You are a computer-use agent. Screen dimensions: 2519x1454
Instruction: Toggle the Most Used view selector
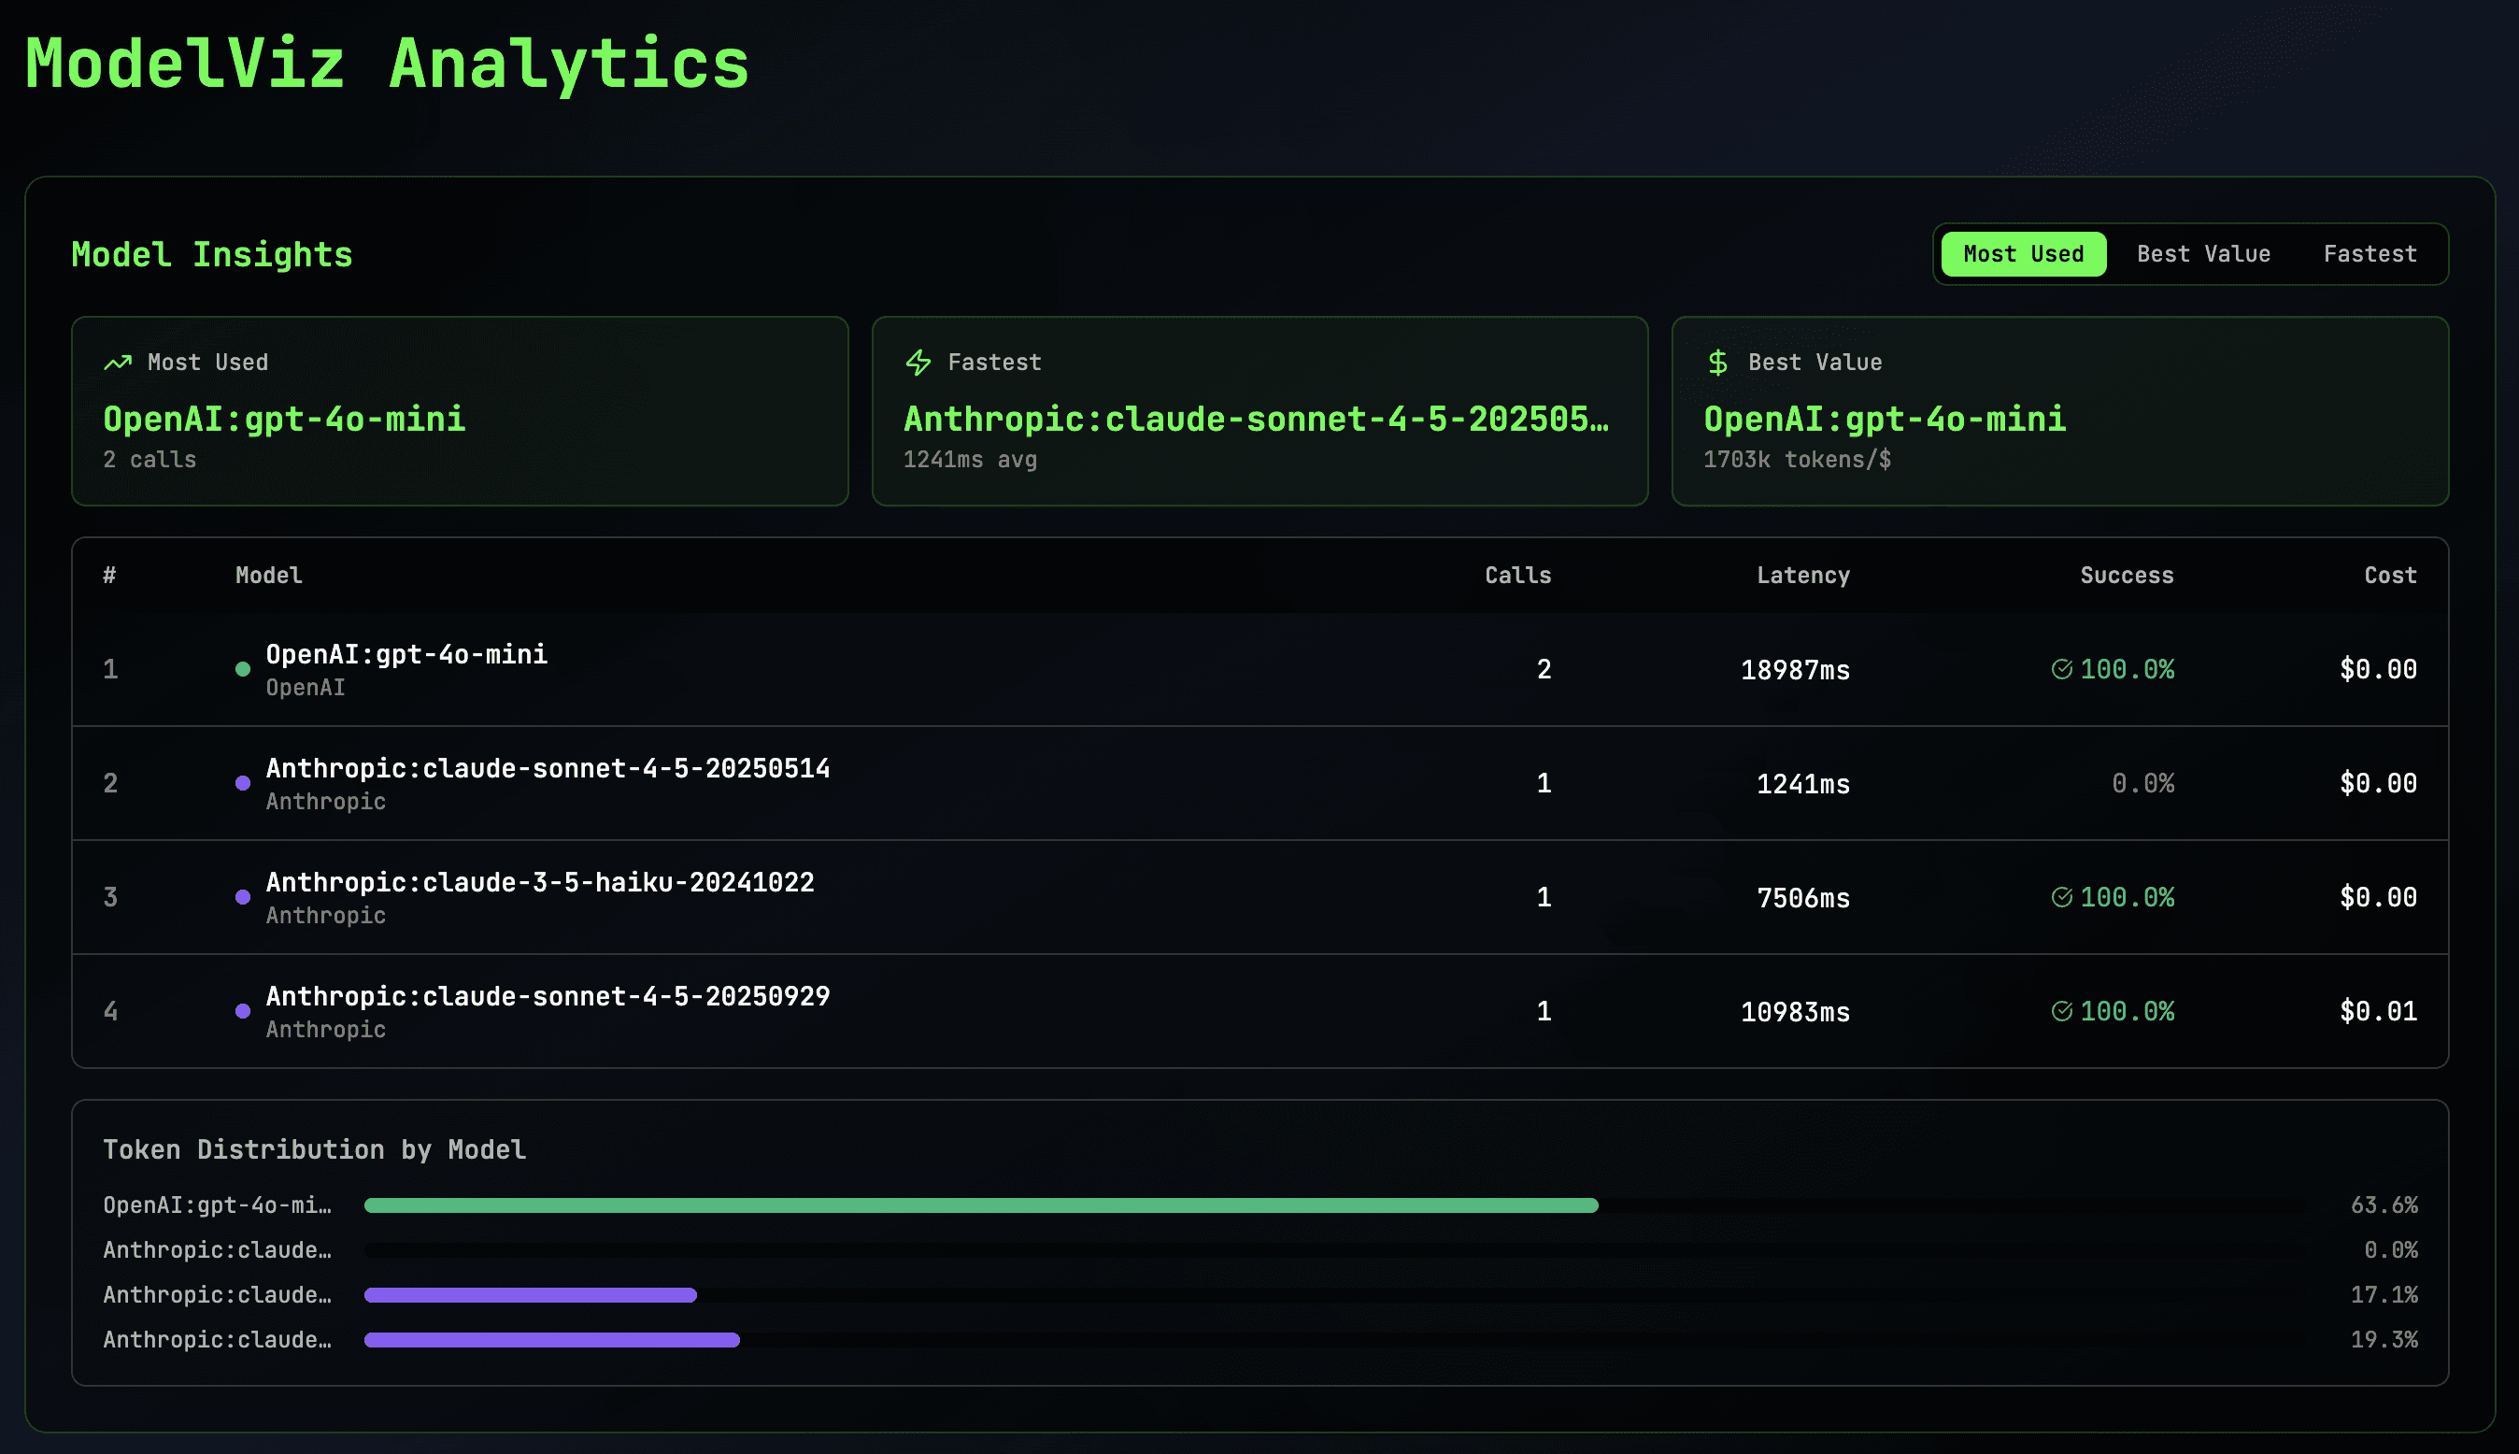point(2022,253)
